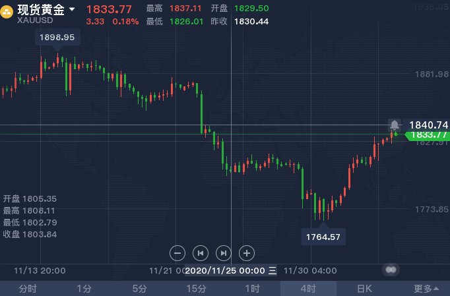Image resolution: width=450 pixels, height=296 pixels.
Task: Switch to 分时 chart tab
Action: click(x=28, y=289)
